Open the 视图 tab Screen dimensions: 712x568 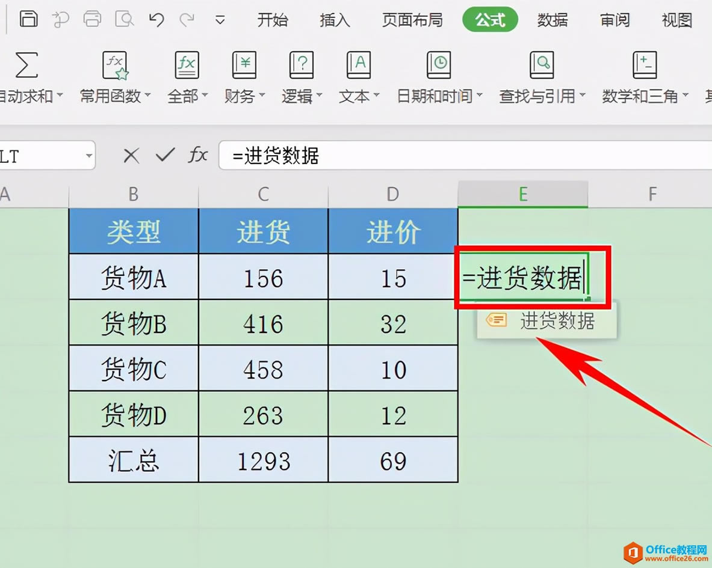coord(677,20)
